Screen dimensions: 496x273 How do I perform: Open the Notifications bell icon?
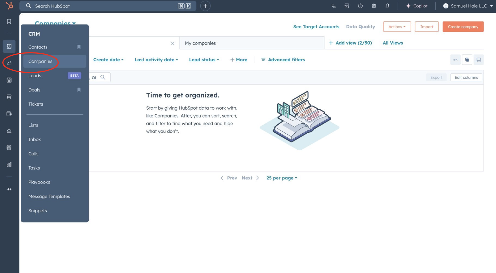click(387, 6)
